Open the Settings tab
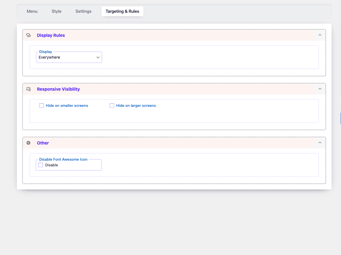The image size is (341, 255). (84, 11)
